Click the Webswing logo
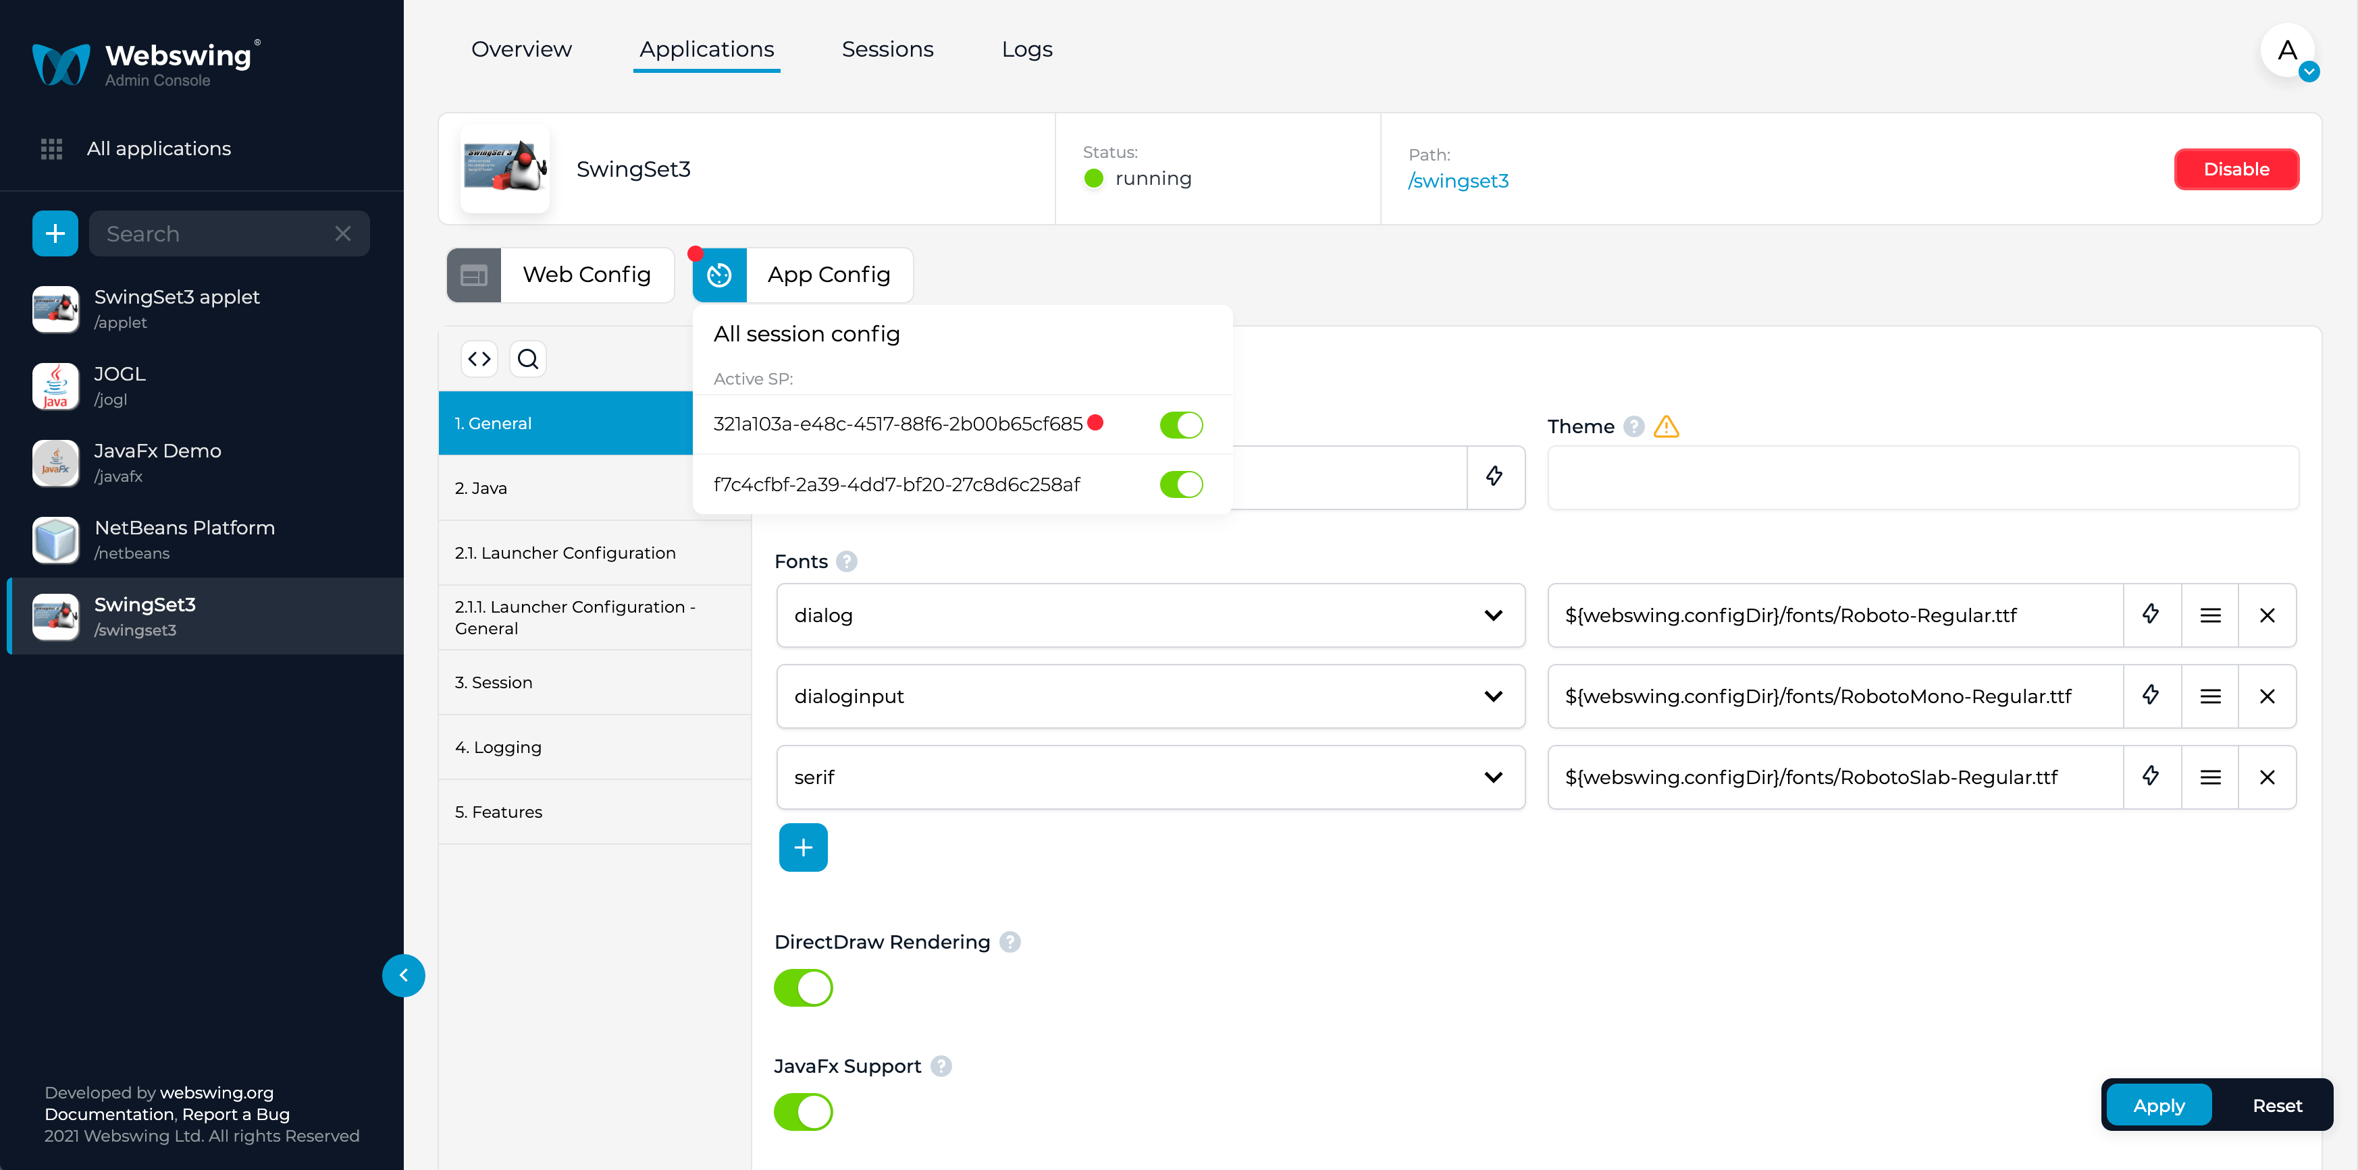 coord(146,63)
